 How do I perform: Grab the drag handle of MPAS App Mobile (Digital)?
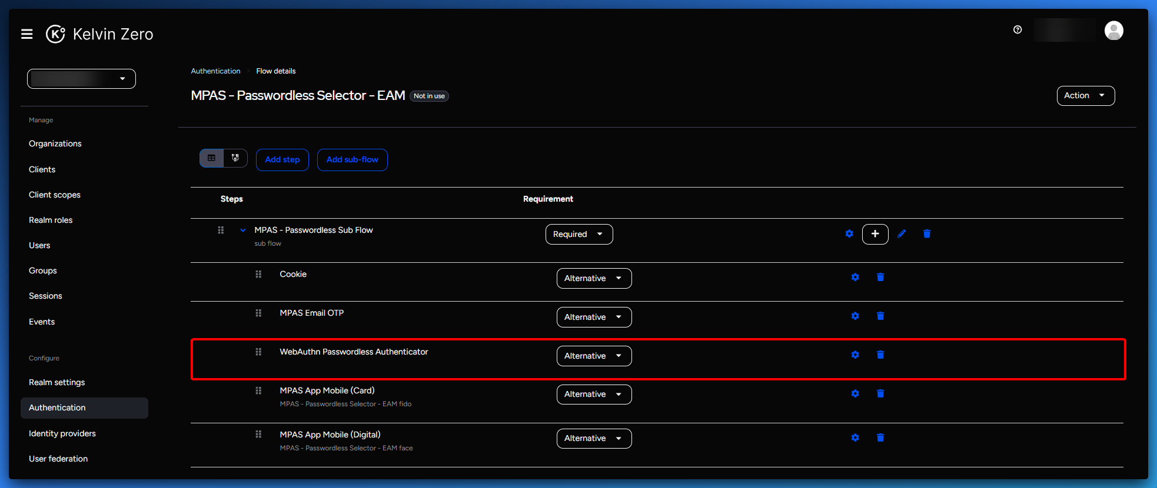(x=258, y=434)
